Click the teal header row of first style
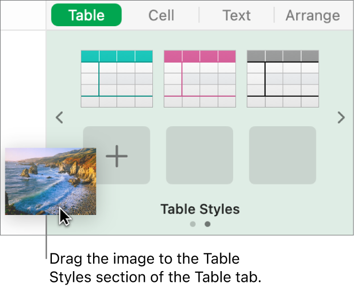The width and height of the screenshot is (354, 292). tap(117, 56)
